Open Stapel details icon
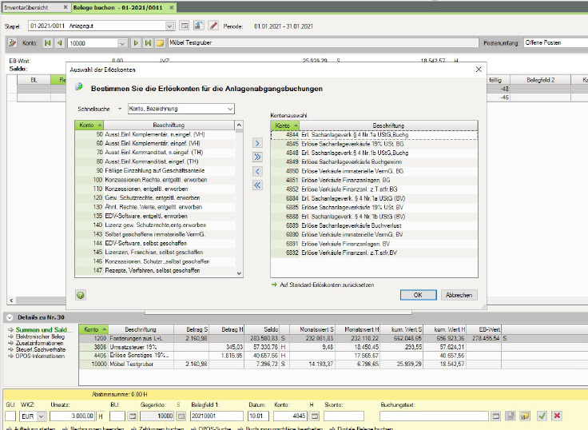 (184, 26)
